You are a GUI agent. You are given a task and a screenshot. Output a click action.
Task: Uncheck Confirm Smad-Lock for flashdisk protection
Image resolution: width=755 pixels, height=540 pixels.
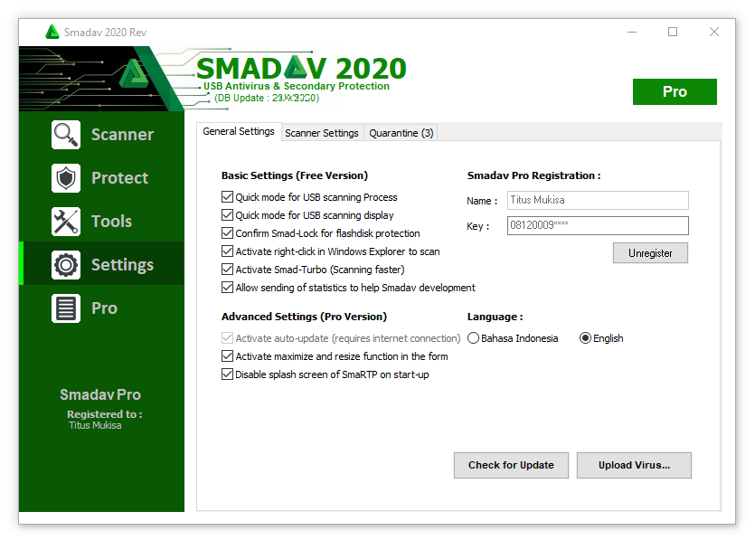click(227, 233)
